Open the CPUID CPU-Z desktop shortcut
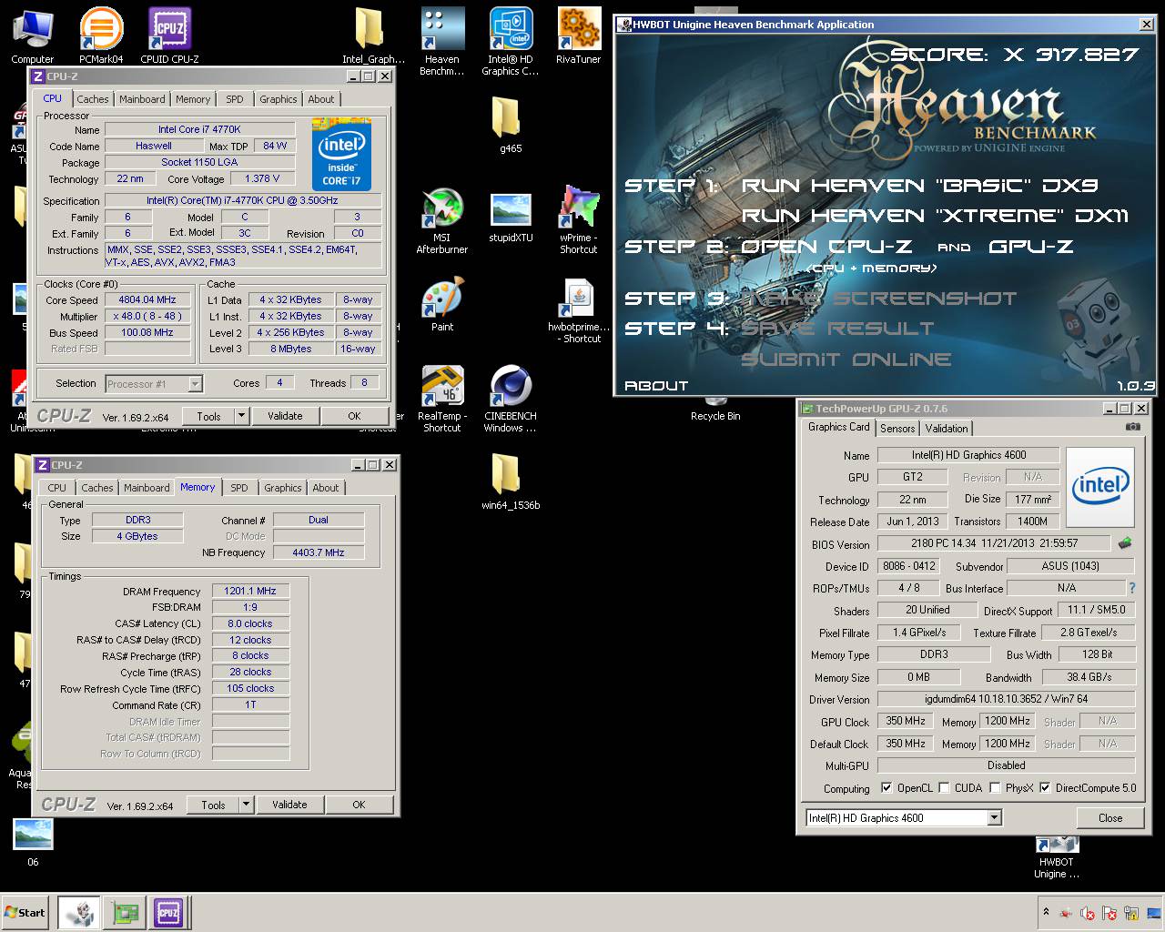This screenshot has height=932, width=1165. click(169, 35)
